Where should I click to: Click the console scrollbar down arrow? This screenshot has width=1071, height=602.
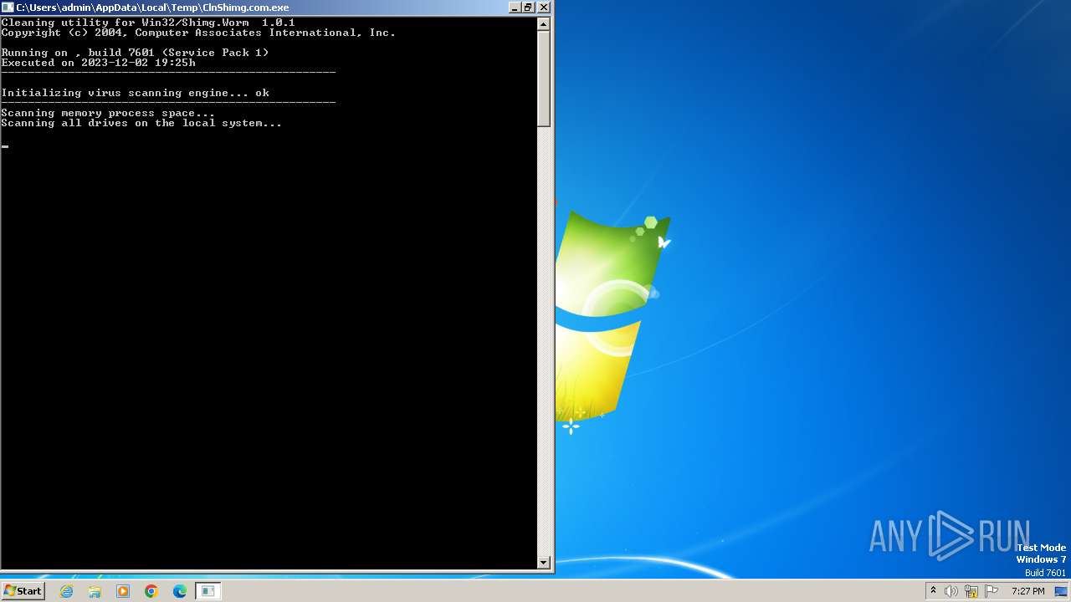tap(544, 563)
